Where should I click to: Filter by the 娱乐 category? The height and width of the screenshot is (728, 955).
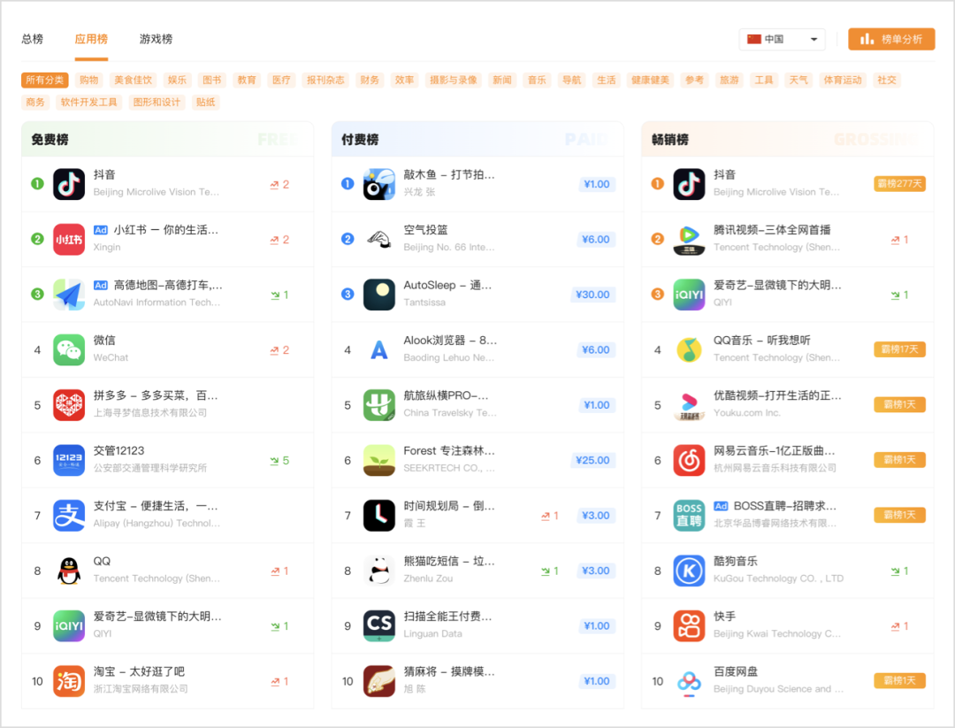click(177, 80)
